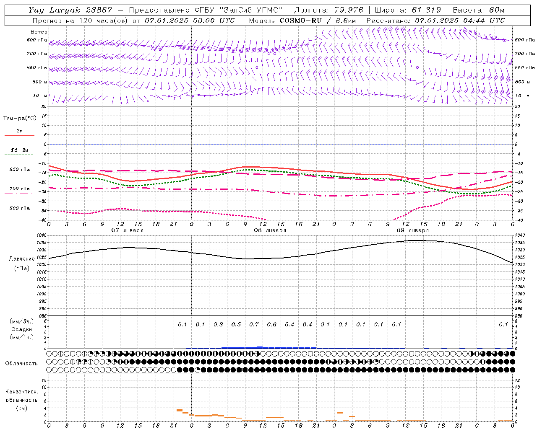Click the station title Yug_Laryak_23867

pyautogui.click(x=70, y=10)
